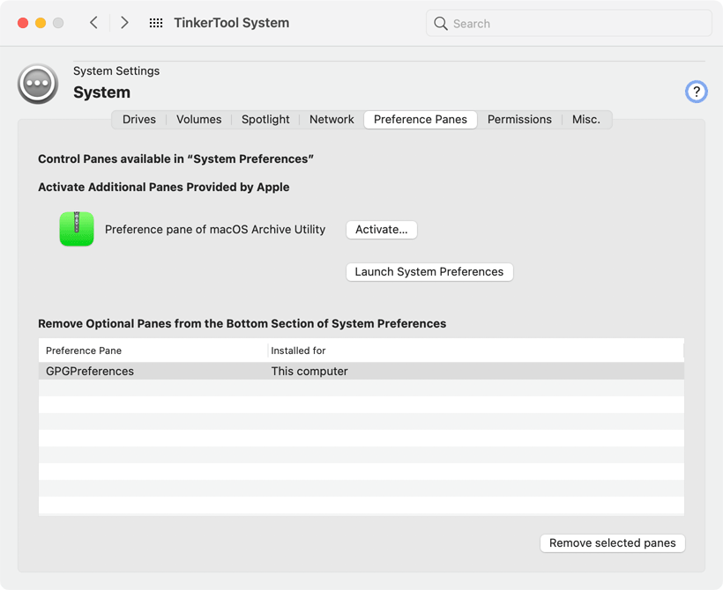Click the Launch System Preferences button
The width and height of the screenshot is (723, 590).
click(429, 272)
